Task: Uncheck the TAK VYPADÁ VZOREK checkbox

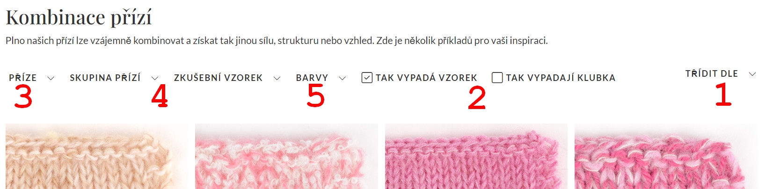Action: click(367, 78)
